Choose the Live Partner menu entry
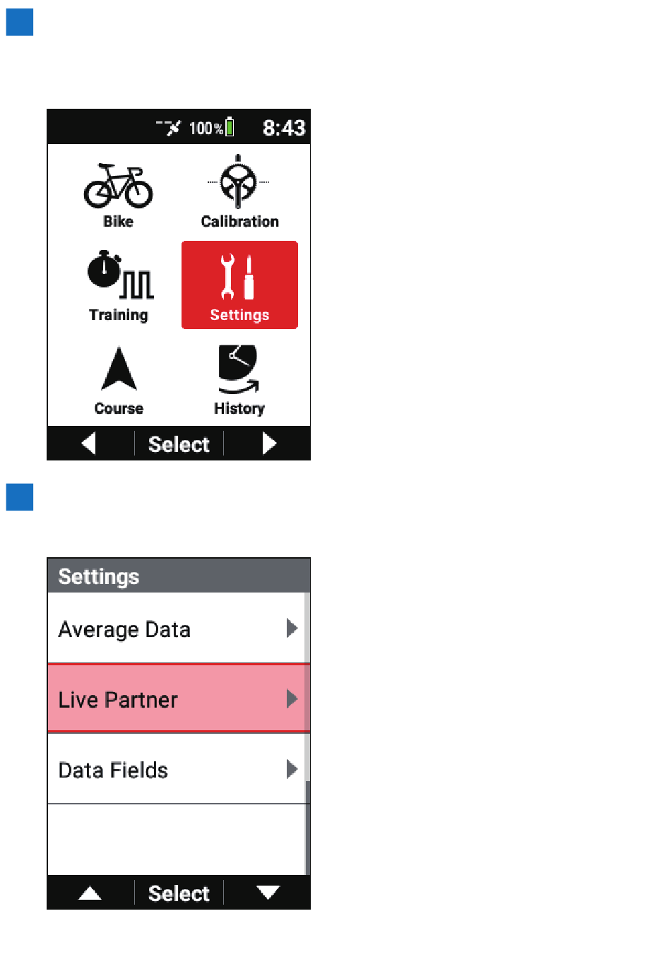This screenshot has height=964, width=671. tap(176, 698)
